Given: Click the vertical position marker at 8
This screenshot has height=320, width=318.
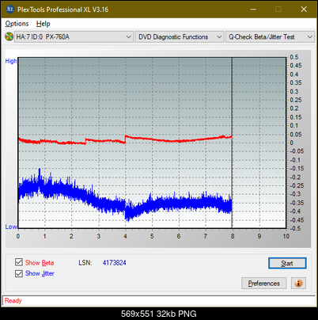Looking at the screenshot, I should point(232,143).
